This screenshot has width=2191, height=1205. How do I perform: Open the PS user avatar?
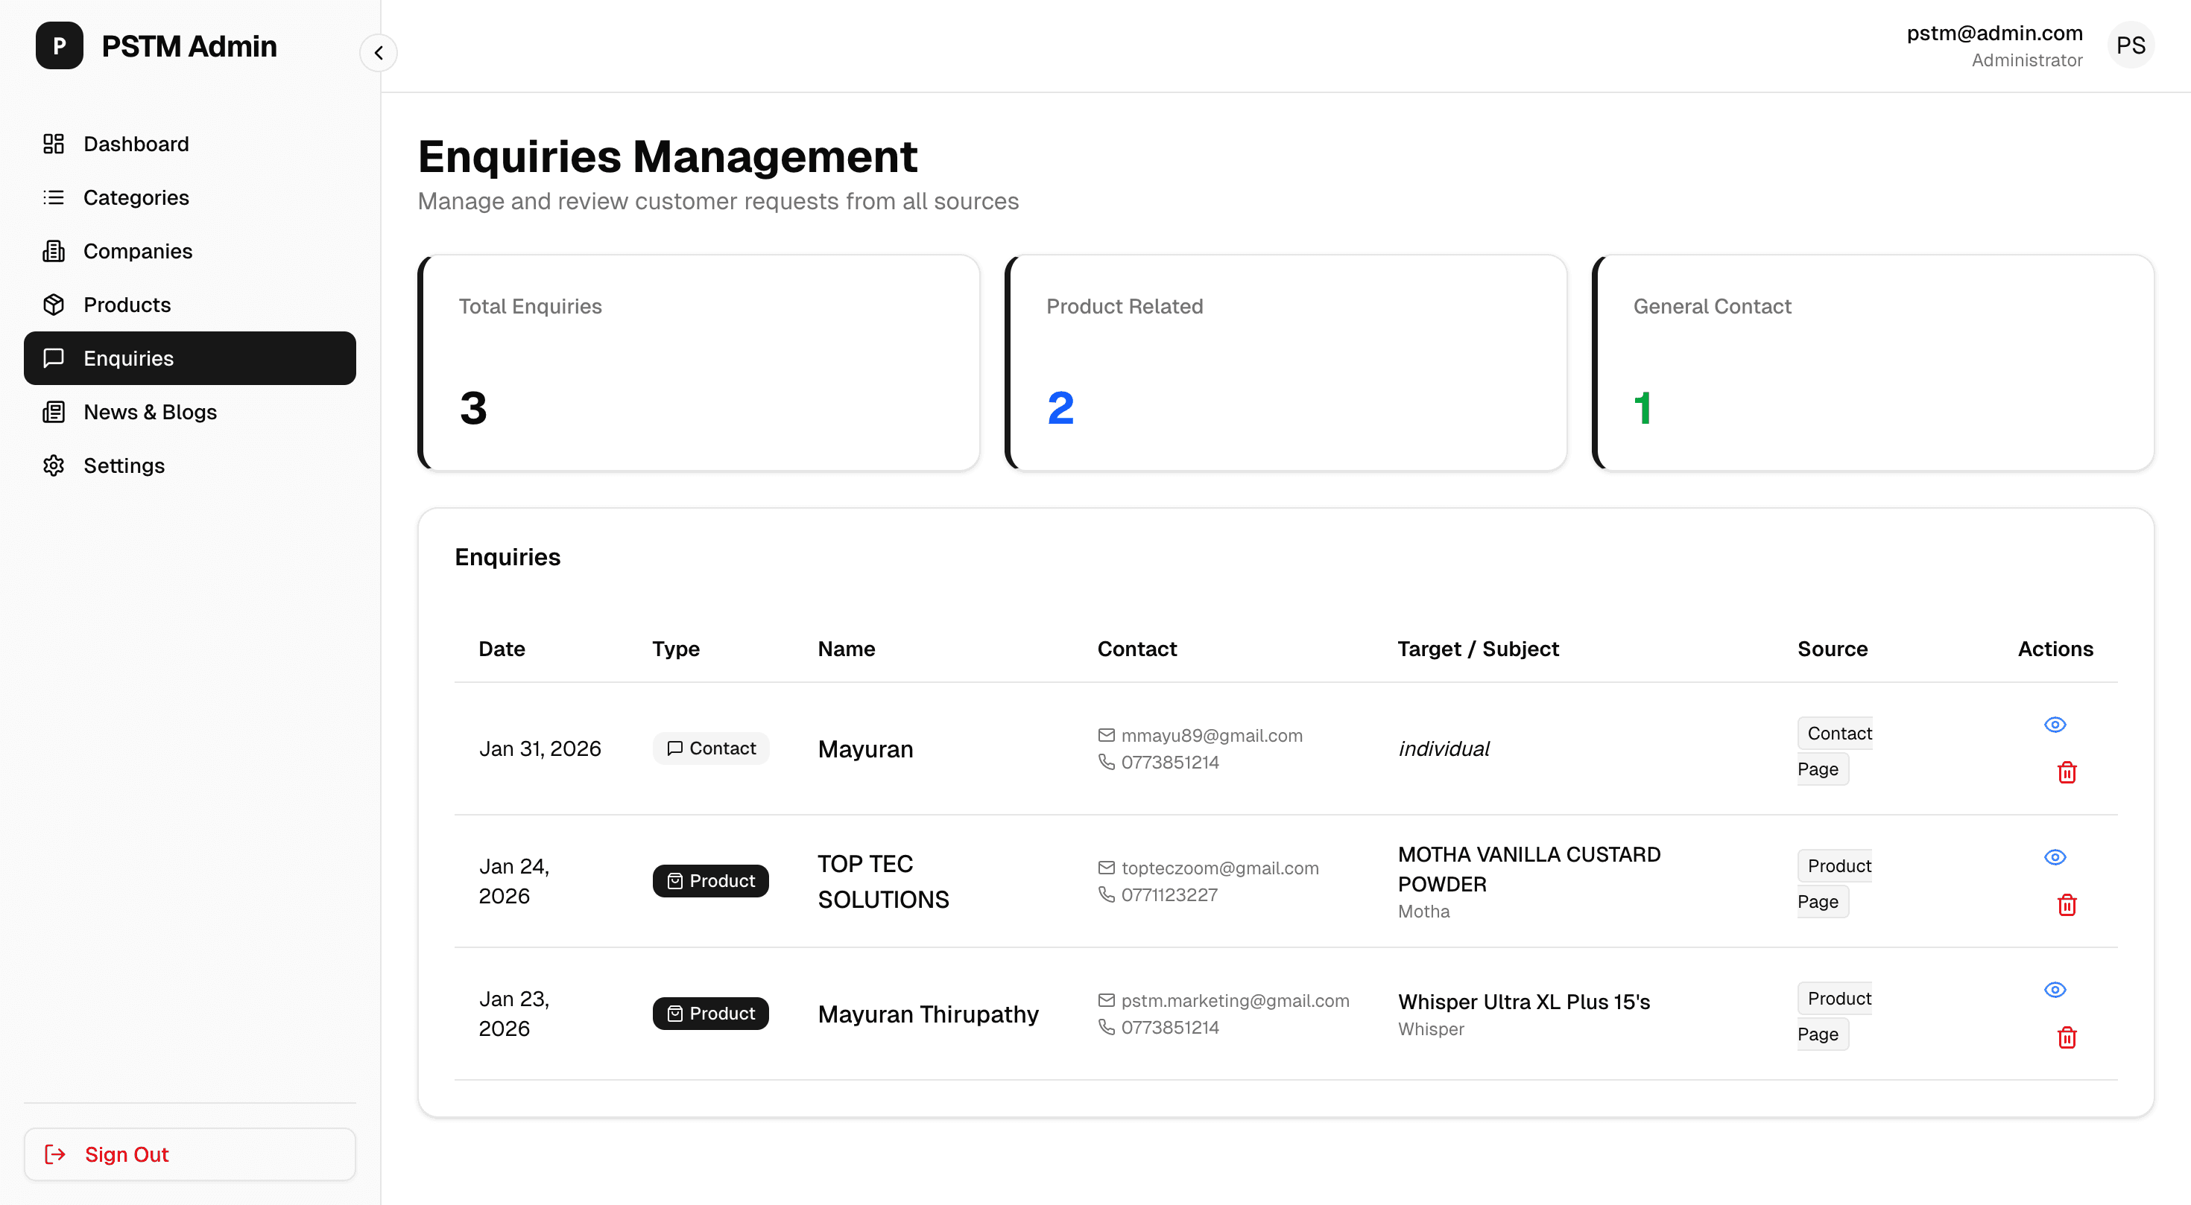click(2131, 45)
